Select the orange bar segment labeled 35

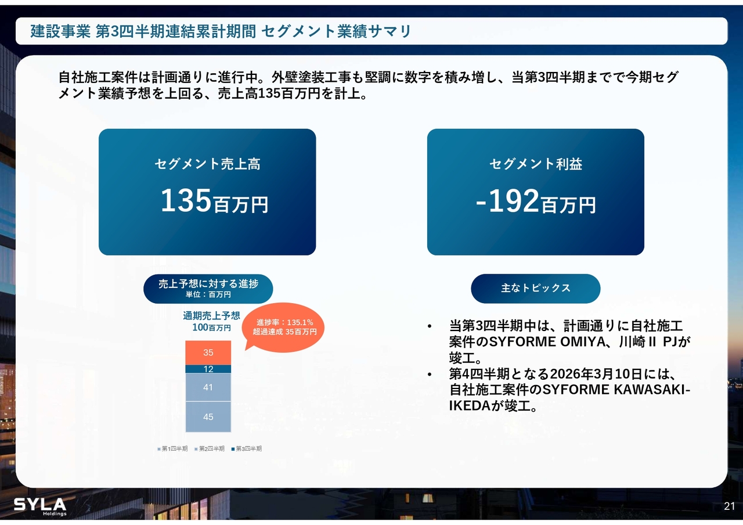(x=208, y=353)
